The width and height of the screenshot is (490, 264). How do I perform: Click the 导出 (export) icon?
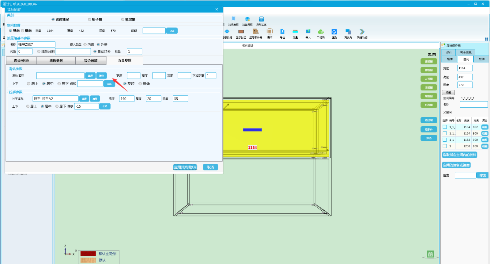coord(282,32)
